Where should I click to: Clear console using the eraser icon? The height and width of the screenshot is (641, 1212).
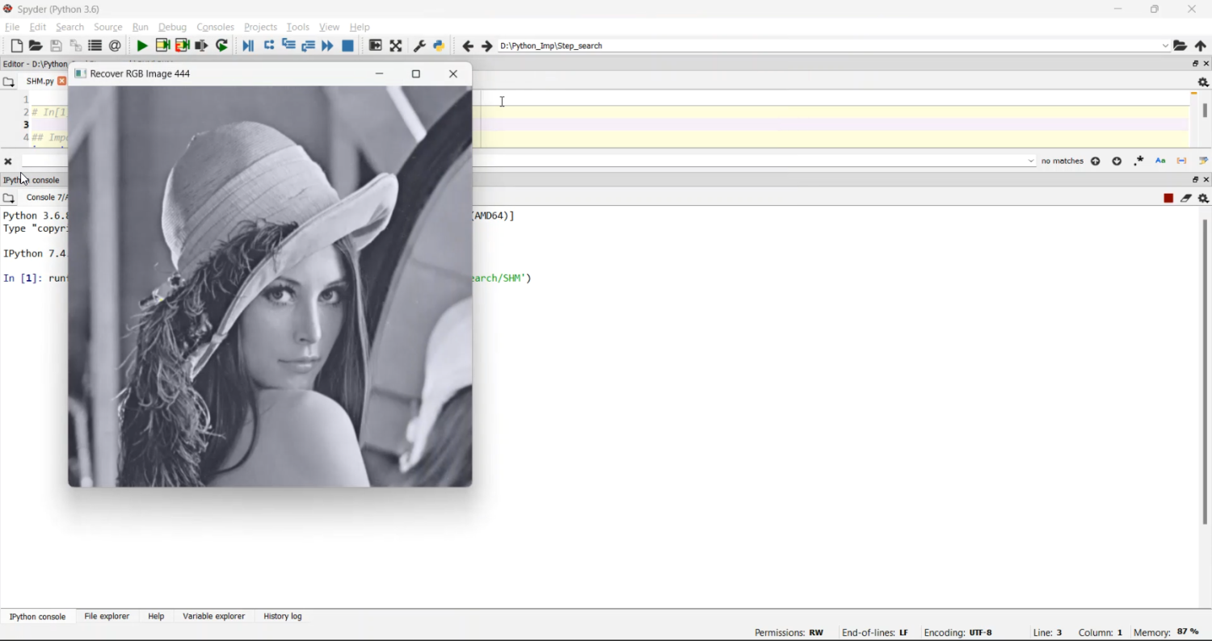click(1186, 199)
